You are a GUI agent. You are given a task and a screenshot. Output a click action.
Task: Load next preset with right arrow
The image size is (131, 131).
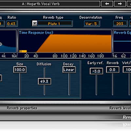pyautogui.click(x=120, y=4)
